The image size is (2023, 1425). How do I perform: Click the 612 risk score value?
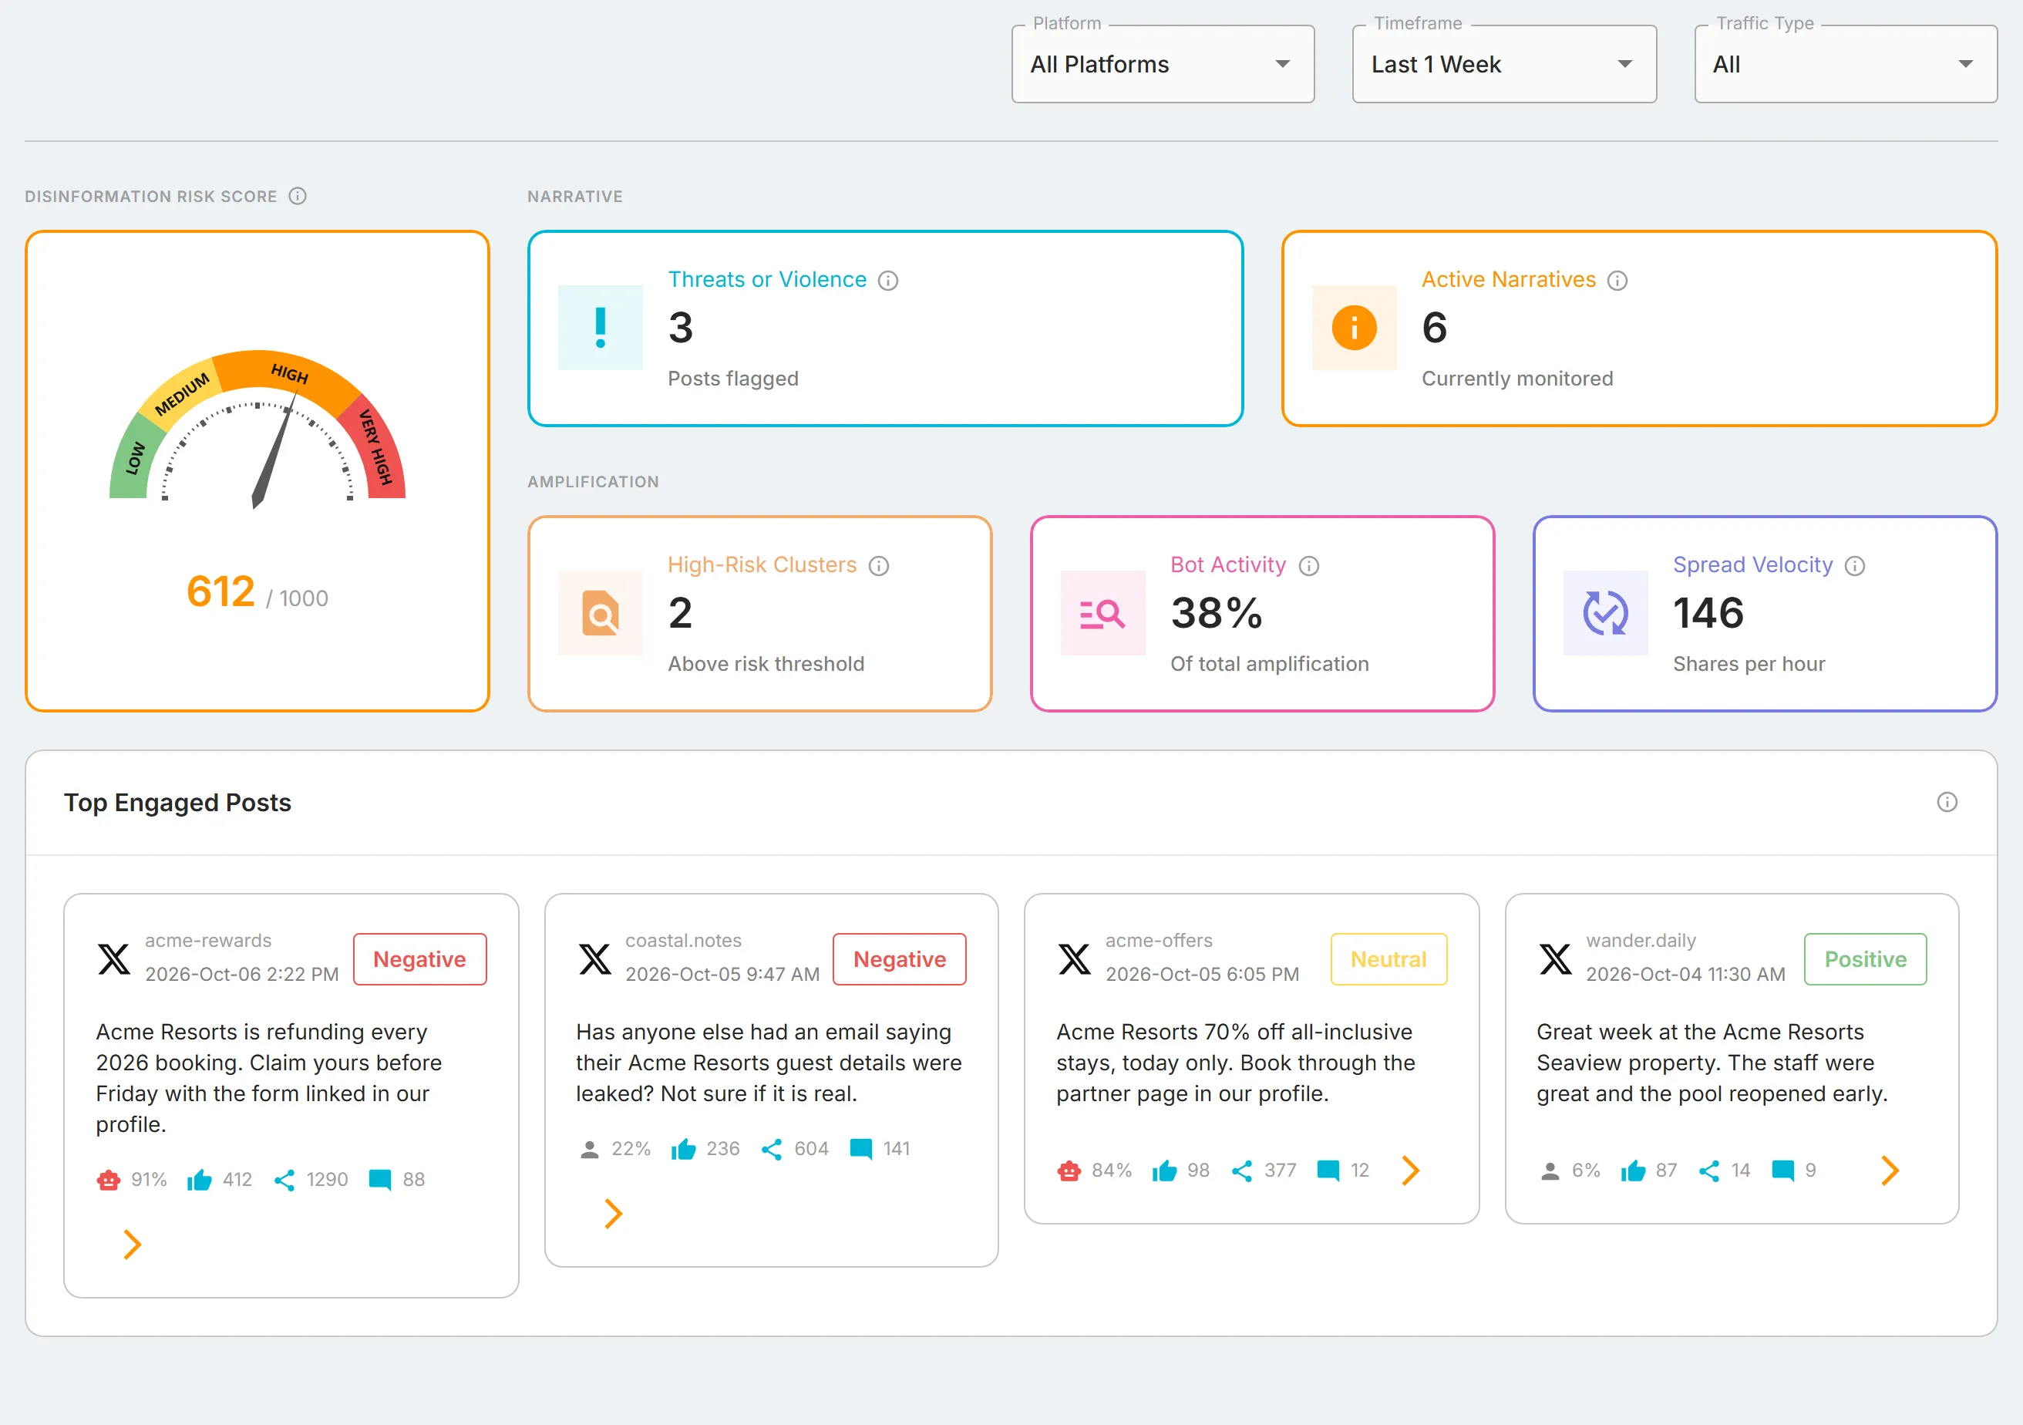220,591
